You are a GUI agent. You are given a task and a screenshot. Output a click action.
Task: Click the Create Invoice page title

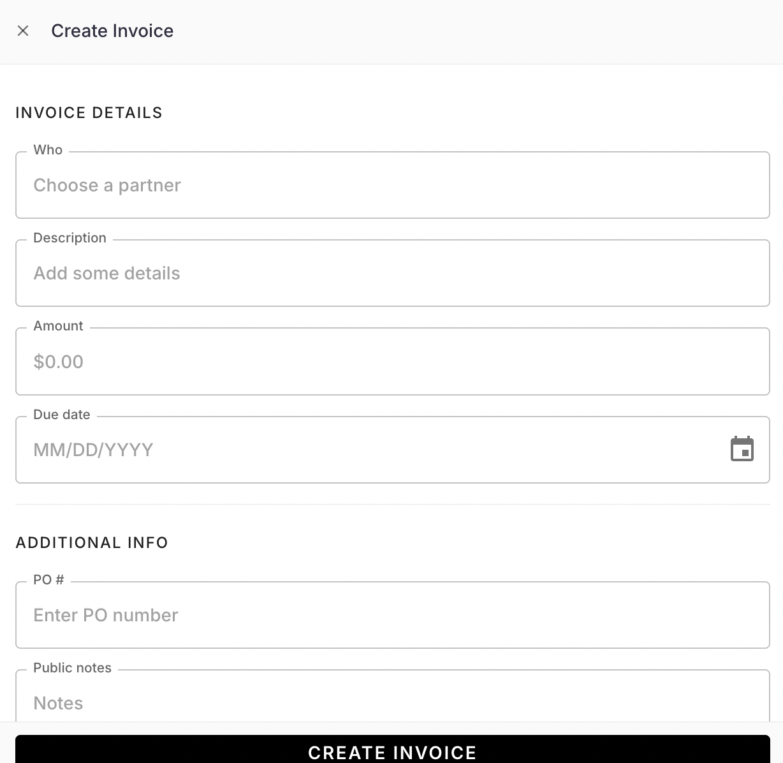[x=112, y=31]
